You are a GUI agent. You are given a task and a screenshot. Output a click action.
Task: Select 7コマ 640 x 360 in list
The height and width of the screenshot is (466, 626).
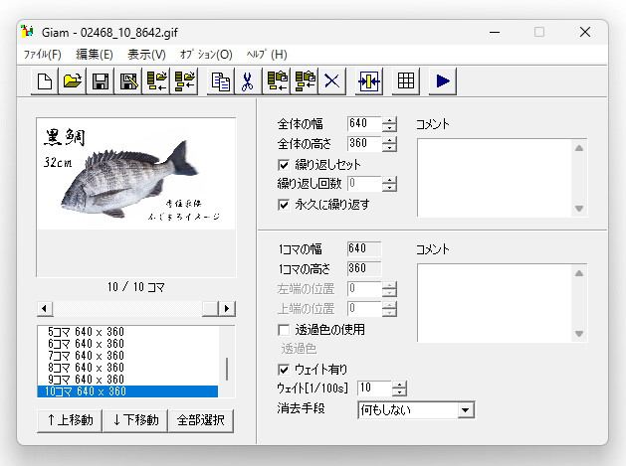pyautogui.click(x=85, y=355)
